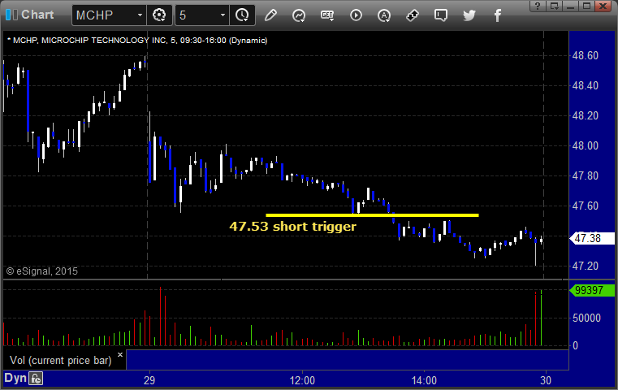618x390 pixels.
Task: Click the symbol link arrows icon
Action: click(x=413, y=15)
